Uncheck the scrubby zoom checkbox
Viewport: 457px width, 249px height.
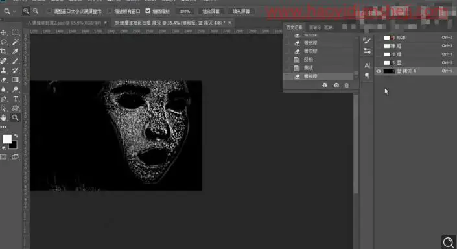[148, 11]
